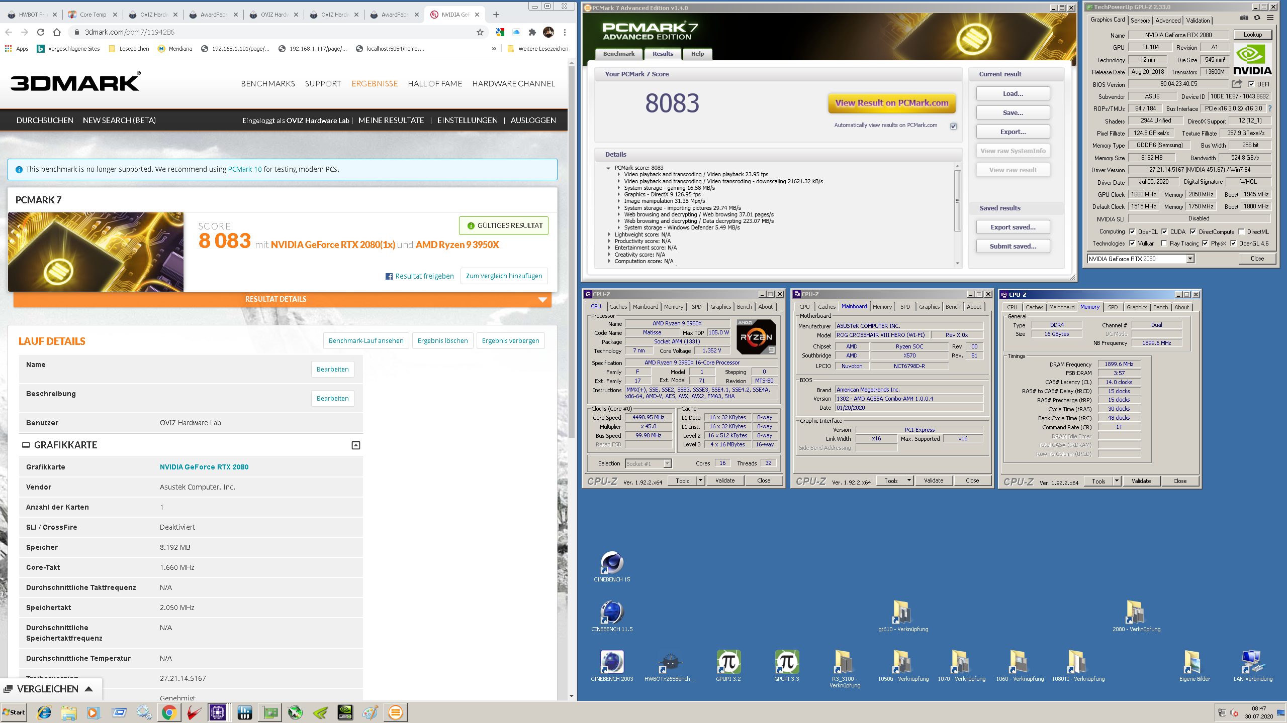The image size is (1287, 723).
Task: Expand Productivity score tree node
Action: [609, 241]
